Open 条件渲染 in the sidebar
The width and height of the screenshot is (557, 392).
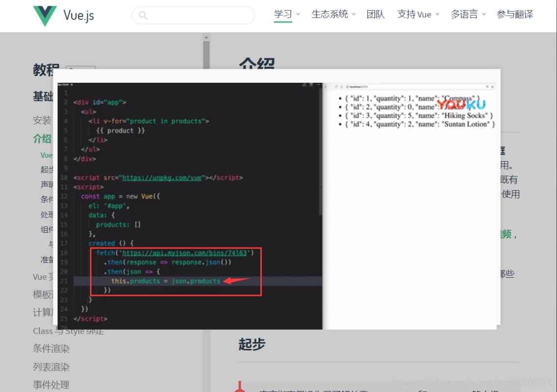51,348
